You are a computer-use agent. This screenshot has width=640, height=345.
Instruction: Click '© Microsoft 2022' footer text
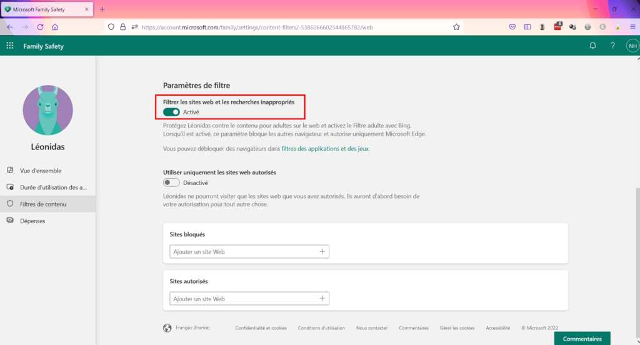click(539, 328)
